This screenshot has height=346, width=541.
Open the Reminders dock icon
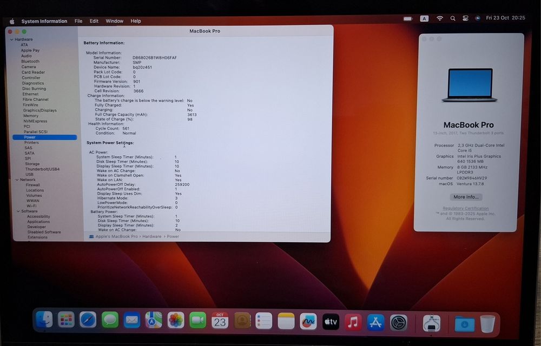click(264, 321)
